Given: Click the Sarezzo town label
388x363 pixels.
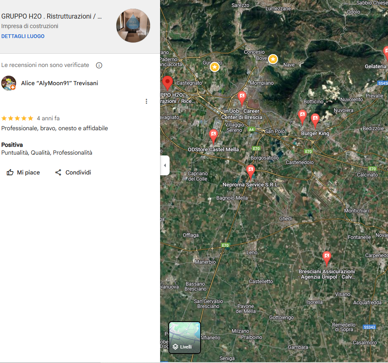Looking at the screenshot, I should (240, 5).
